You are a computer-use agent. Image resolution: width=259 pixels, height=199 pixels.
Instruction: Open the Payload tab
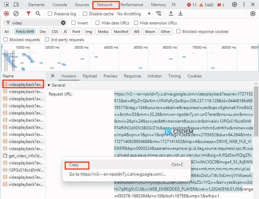pos(90,76)
